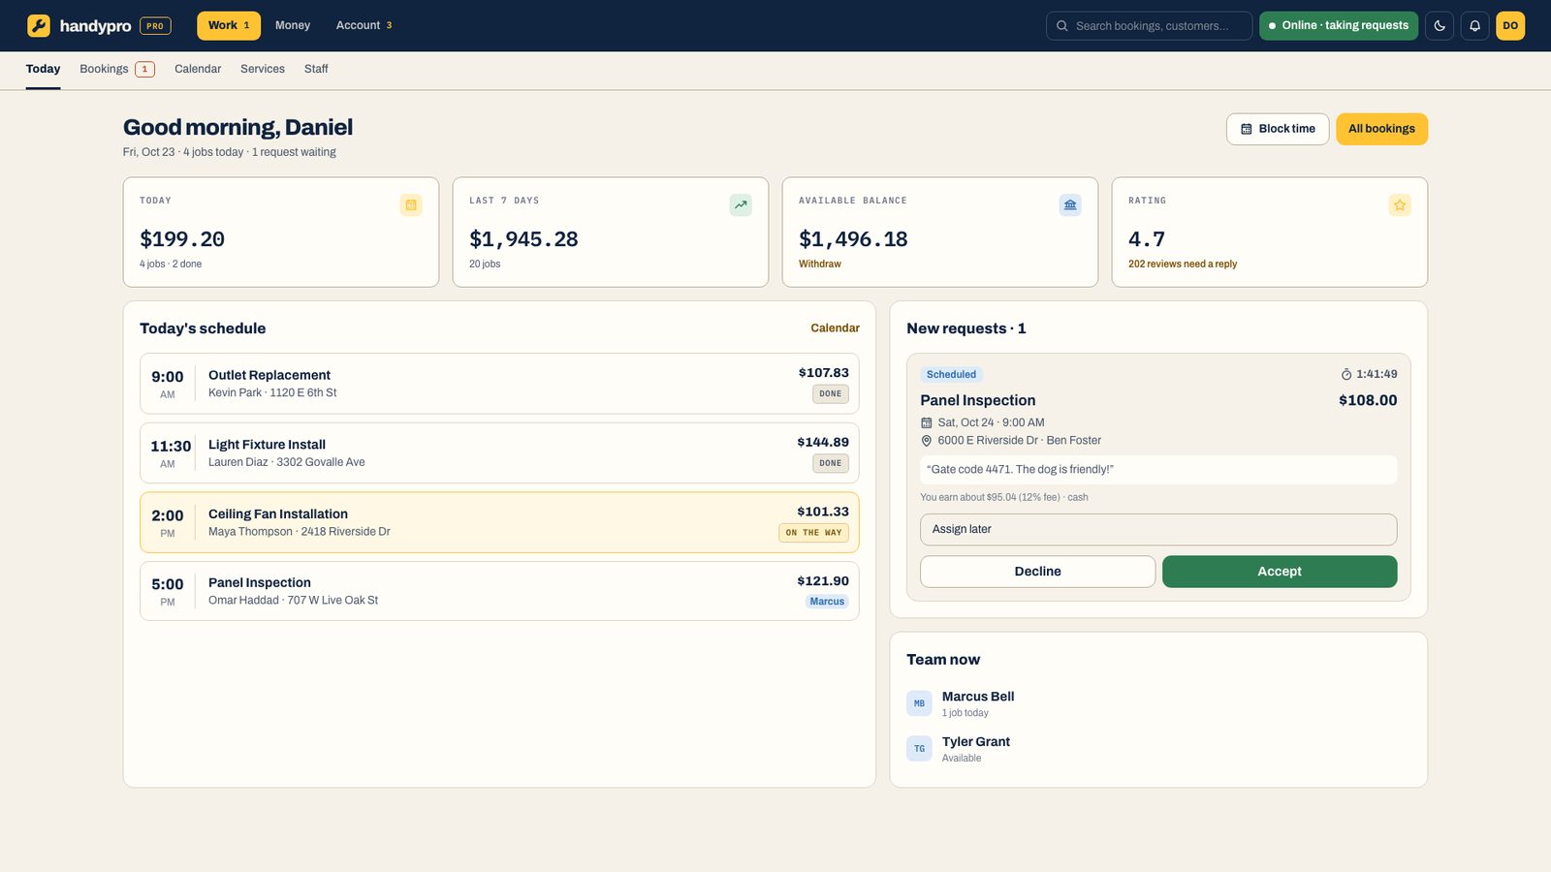Open the Account menu
Viewport: 1551px width, 872px height.
364,25
